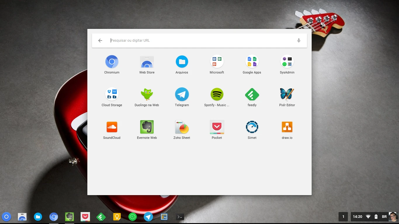Viewport: 399px width, 224px height.
Task: Open the draw.io app
Action: click(287, 127)
